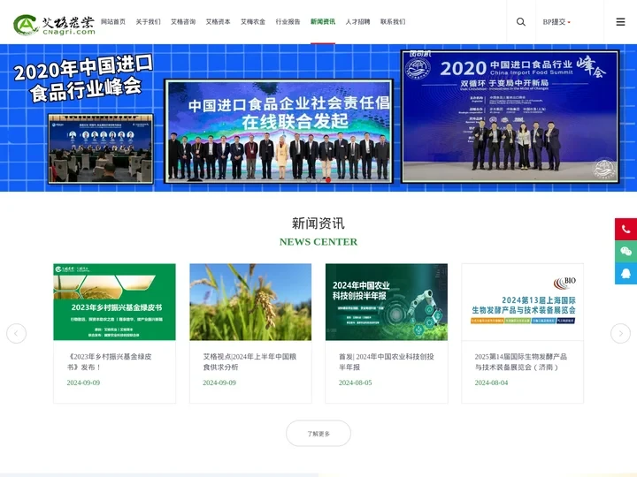Go to next news carousel slide

click(x=620, y=333)
